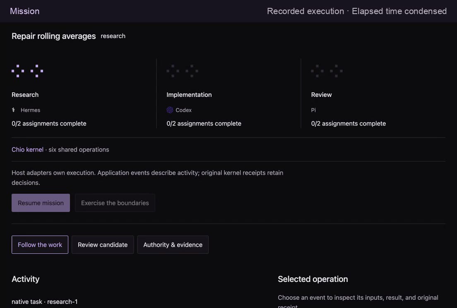
Task: Open the Chio kernel link
Action: click(x=27, y=149)
